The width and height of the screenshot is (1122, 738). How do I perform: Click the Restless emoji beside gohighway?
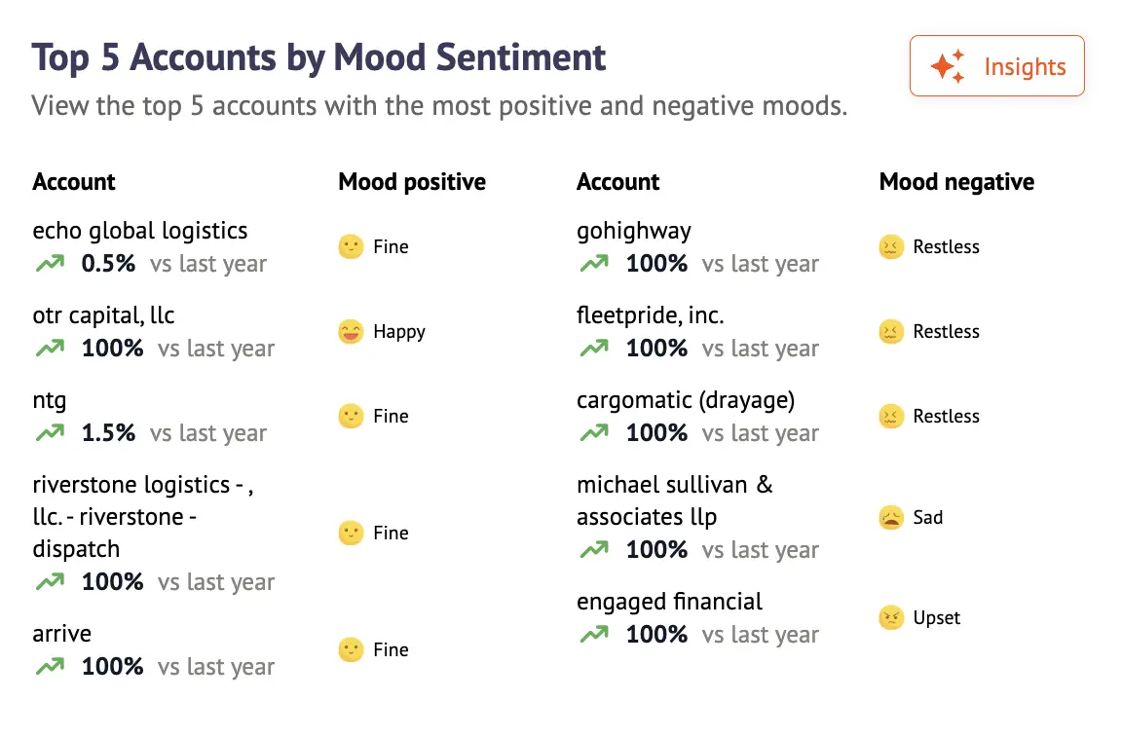tap(890, 247)
